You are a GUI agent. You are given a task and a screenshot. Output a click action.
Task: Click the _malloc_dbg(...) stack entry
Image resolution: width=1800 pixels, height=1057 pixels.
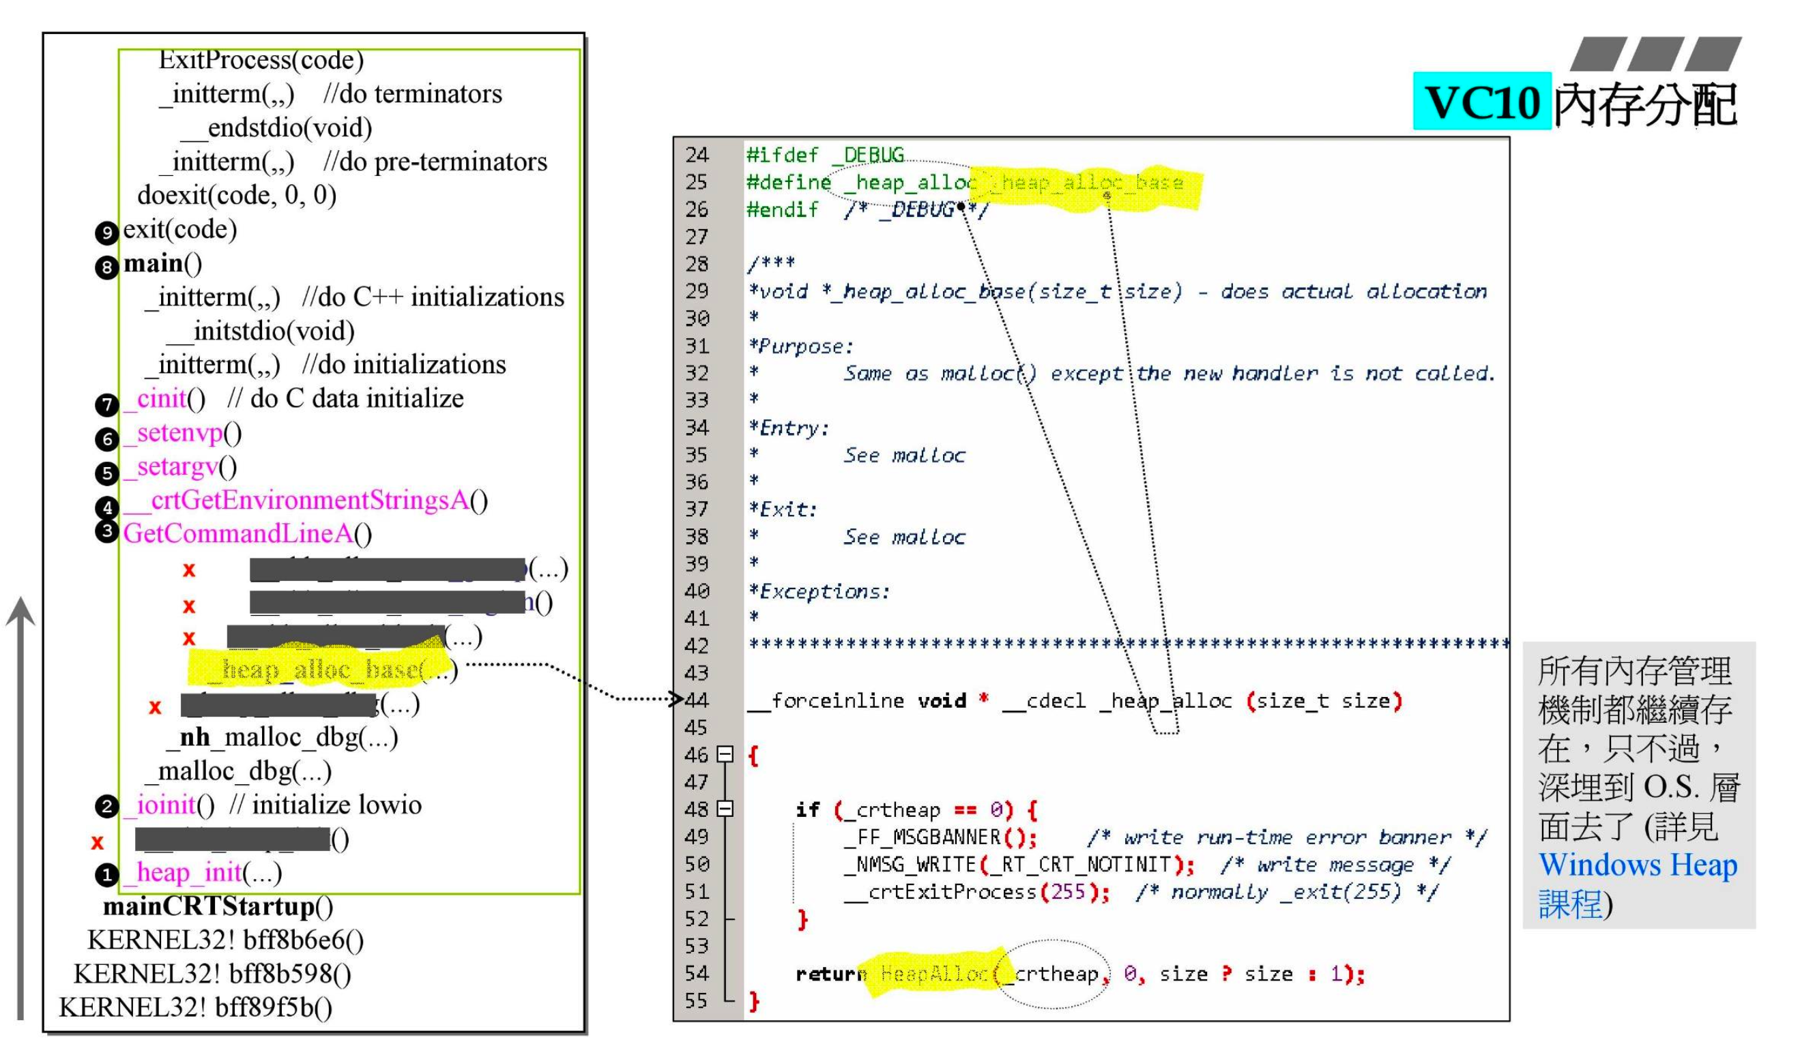[238, 771]
